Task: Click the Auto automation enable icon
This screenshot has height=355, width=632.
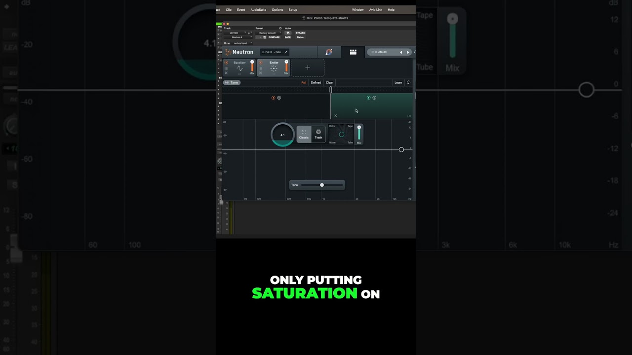Action: tap(288, 33)
